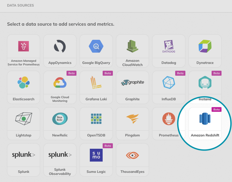Open the Data Sources header tab
This screenshot has height=182, width=232.
(20, 5)
